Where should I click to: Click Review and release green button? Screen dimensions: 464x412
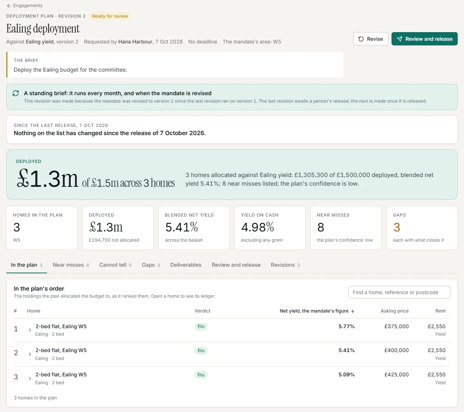click(x=424, y=39)
